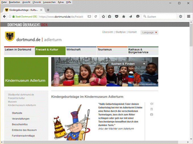
Task: Open the Firefox hamburger menu
Action: pyautogui.click(x=189, y=16)
